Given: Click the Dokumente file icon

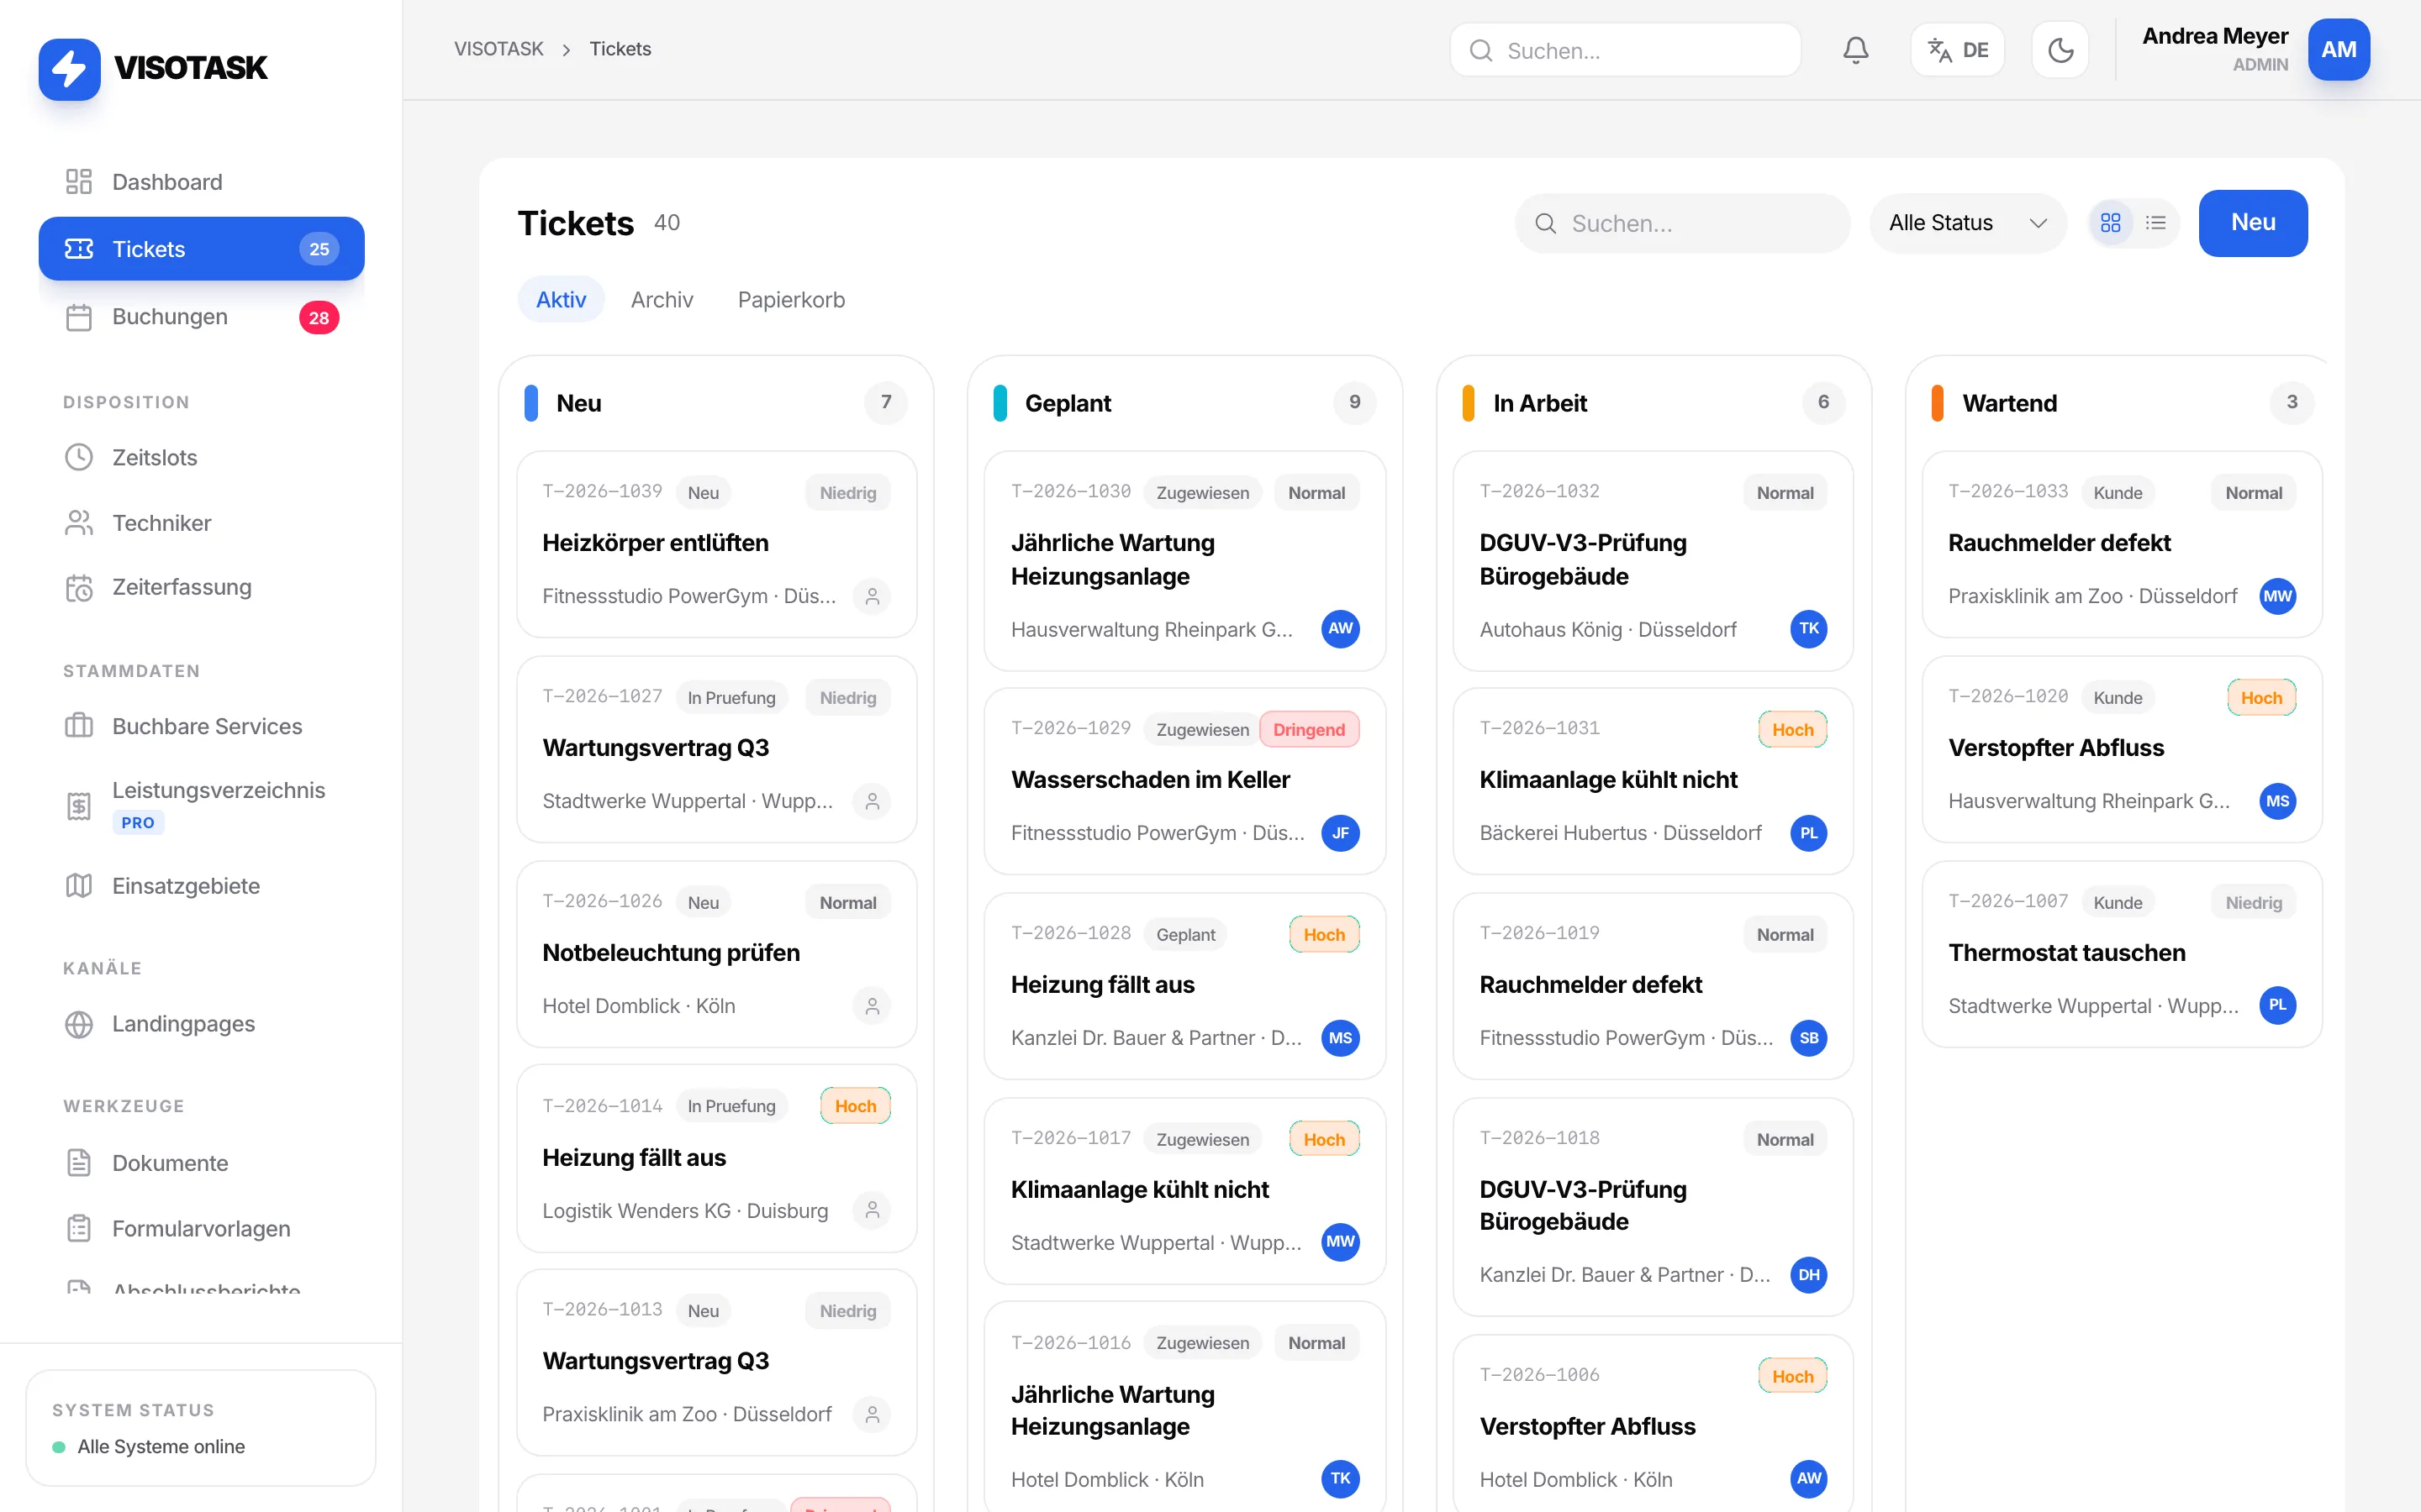Looking at the screenshot, I should (x=79, y=1163).
